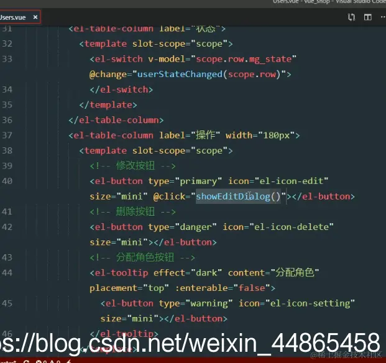Click label="操作" attribute text
Screen dimensions: 386x363
(190, 136)
